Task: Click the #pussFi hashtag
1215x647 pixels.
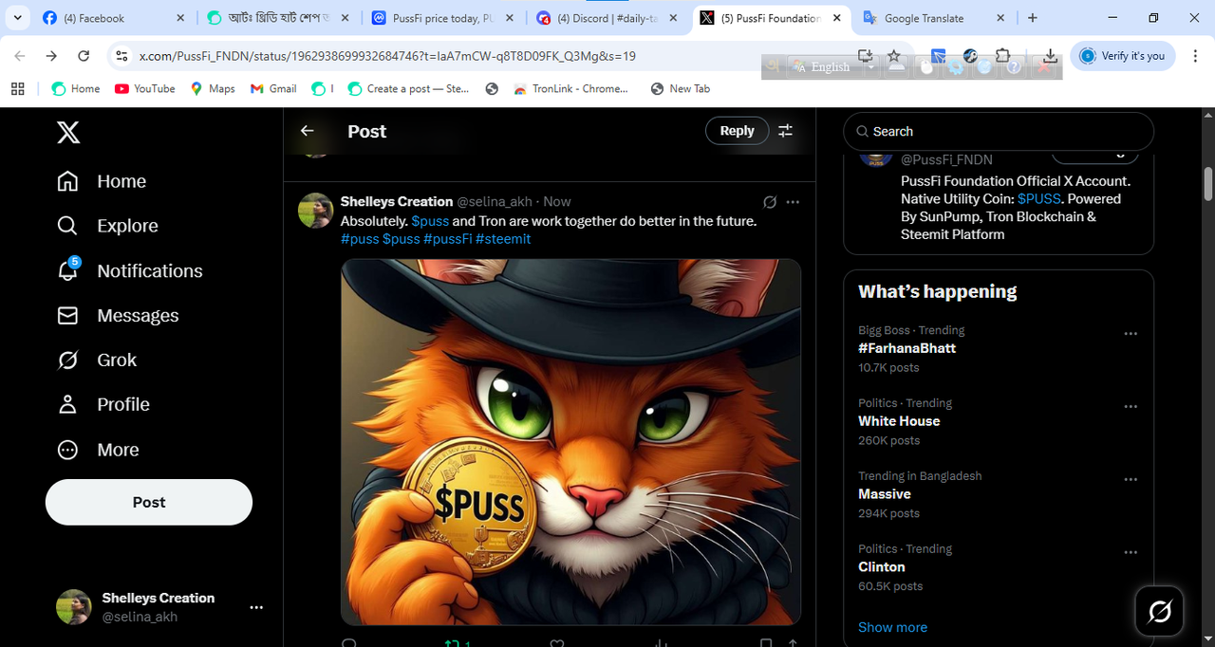Action: coord(447,238)
